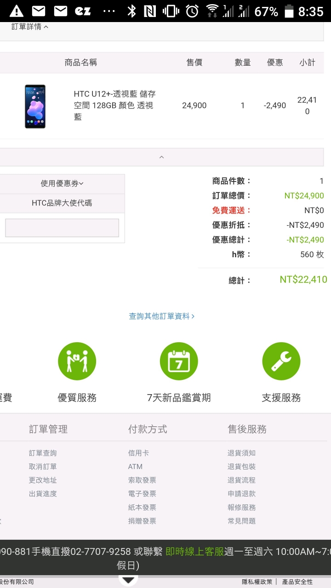The width and height of the screenshot is (331, 588).
Task: Tap the 7-day calendar green icon
Action: [179, 361]
